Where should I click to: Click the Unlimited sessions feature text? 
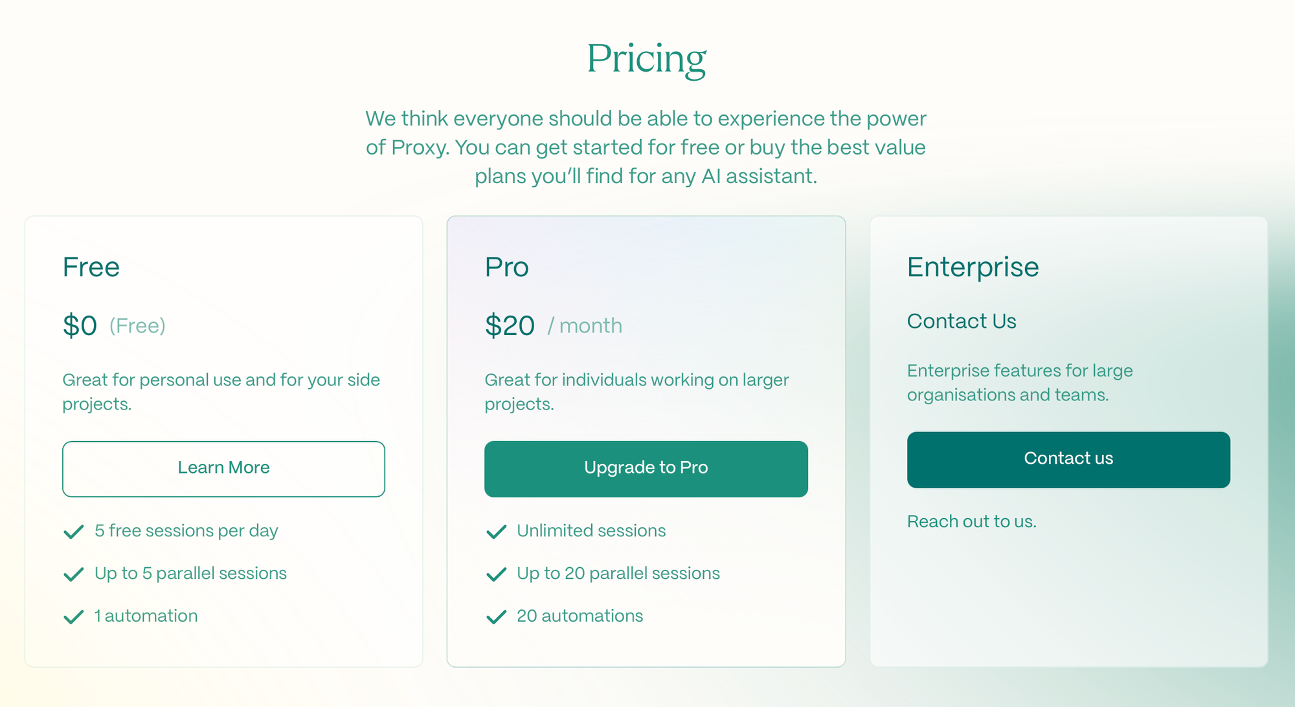[x=591, y=531]
